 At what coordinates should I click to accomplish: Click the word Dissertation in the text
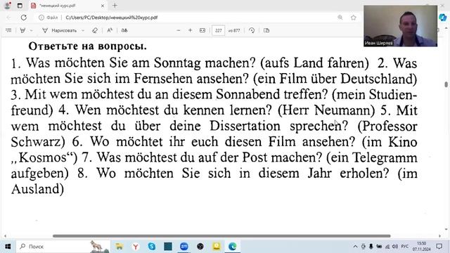245,126
